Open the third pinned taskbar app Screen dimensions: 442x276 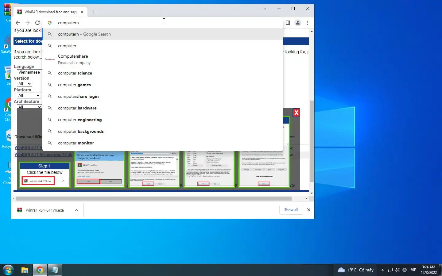[x=55, y=270]
